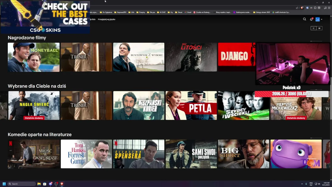Open the Gmail bookmark
This screenshot has height=187, width=332.
click(x=188, y=12)
